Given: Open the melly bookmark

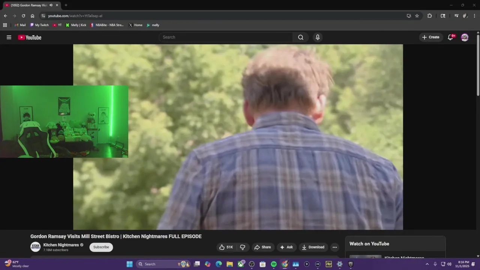Looking at the screenshot, I should pos(153,25).
